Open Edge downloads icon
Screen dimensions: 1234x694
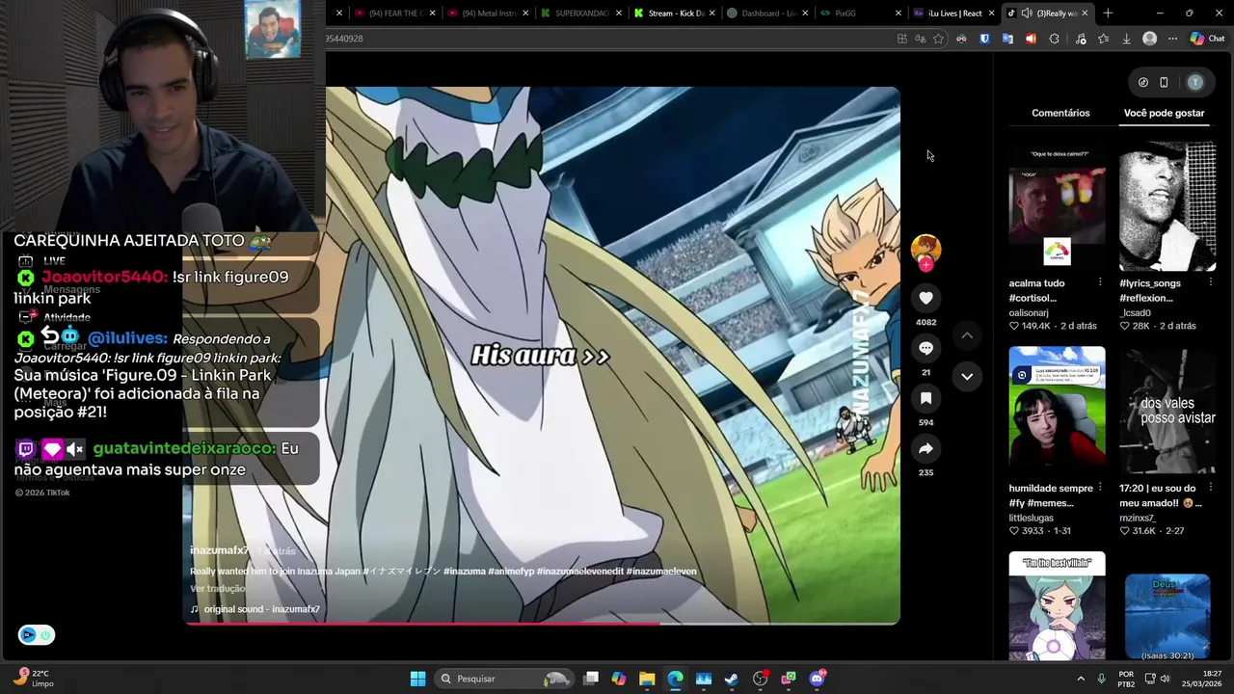tap(1126, 39)
